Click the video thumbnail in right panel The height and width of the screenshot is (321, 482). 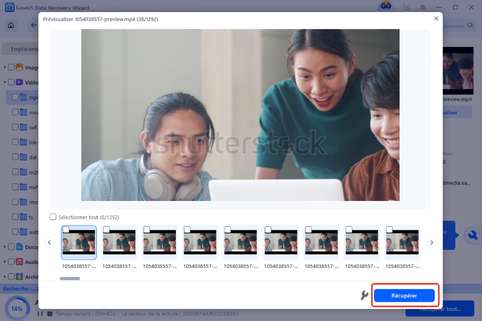coord(458,71)
